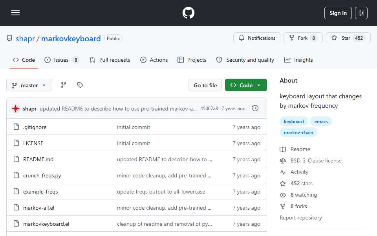Click the star count 452 in Star button
377x236 pixels.
point(359,38)
